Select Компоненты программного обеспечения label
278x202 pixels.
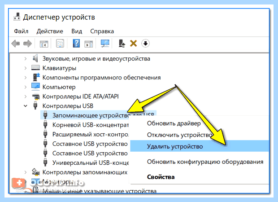(101, 78)
